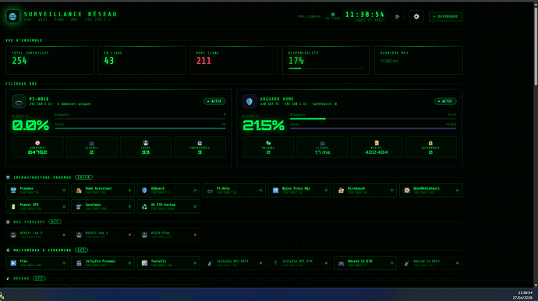This screenshot has height=301, width=538.
Task: Click the DS218 Play disk icon
Action: click(x=144, y=235)
